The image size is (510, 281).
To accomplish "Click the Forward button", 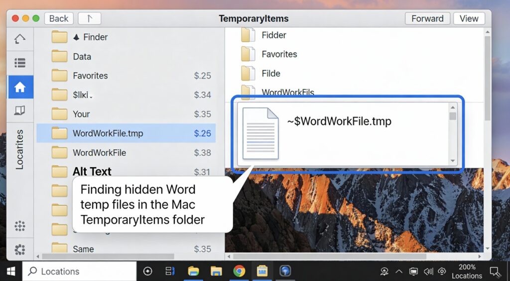I will [427, 18].
